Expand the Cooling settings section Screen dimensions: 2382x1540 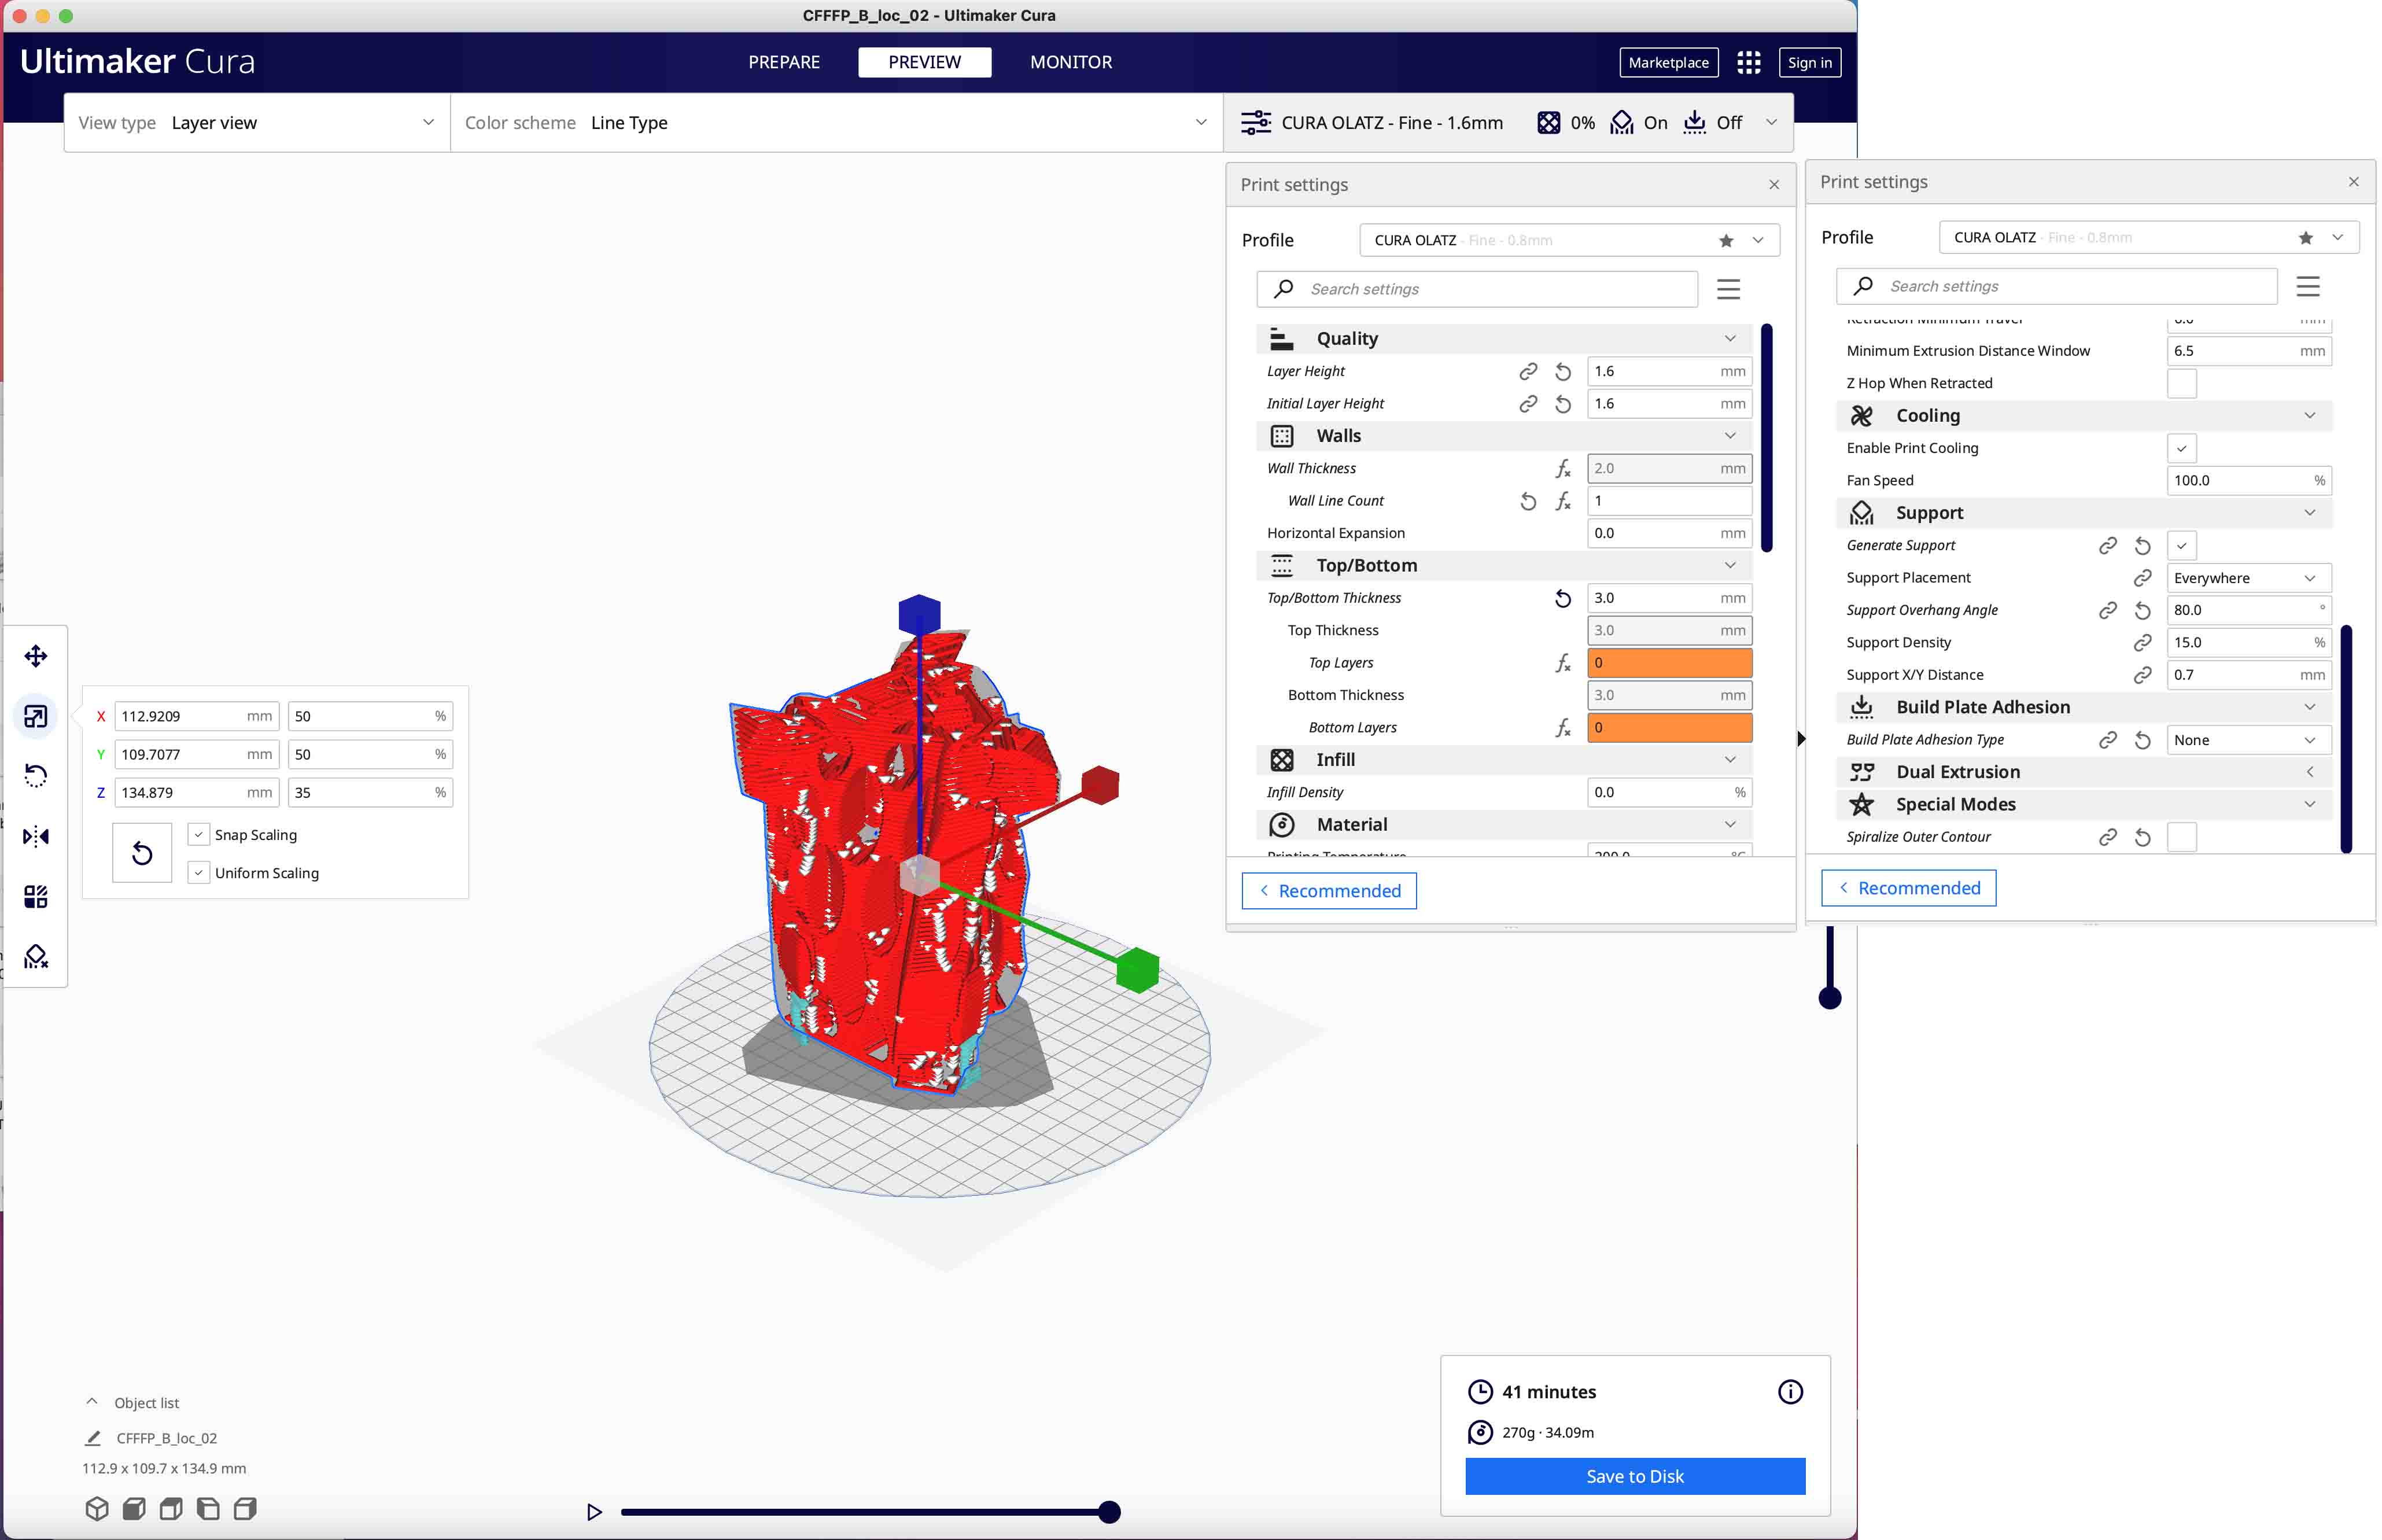coord(2078,415)
